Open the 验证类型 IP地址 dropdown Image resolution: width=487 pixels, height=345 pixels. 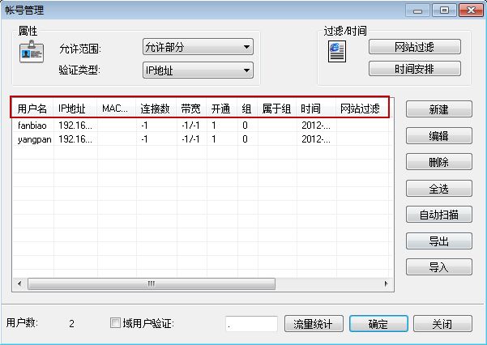pos(198,70)
